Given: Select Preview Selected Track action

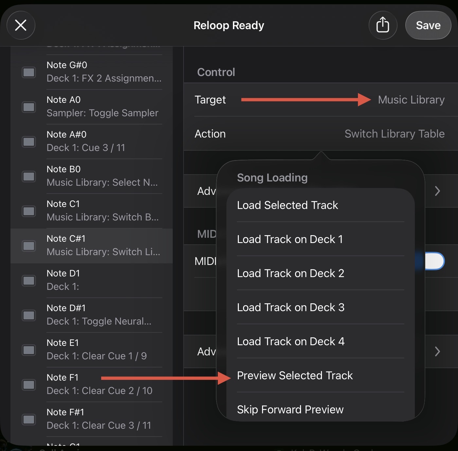Looking at the screenshot, I should [x=294, y=375].
